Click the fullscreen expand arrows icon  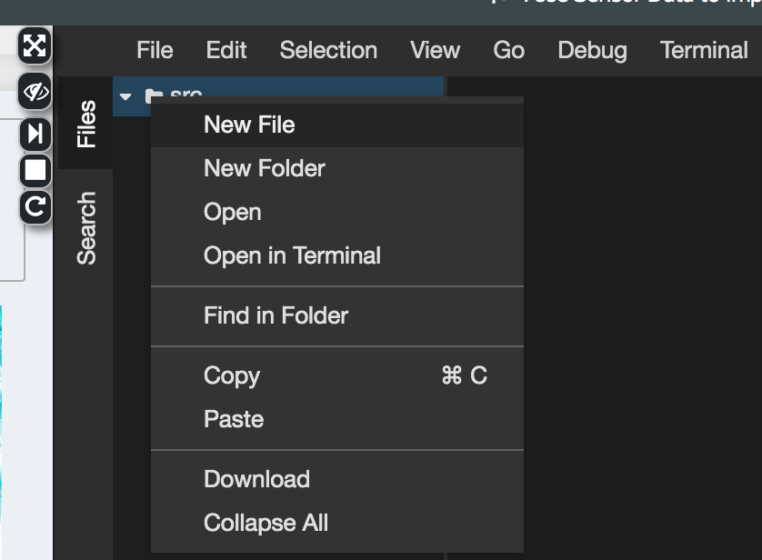[35, 45]
